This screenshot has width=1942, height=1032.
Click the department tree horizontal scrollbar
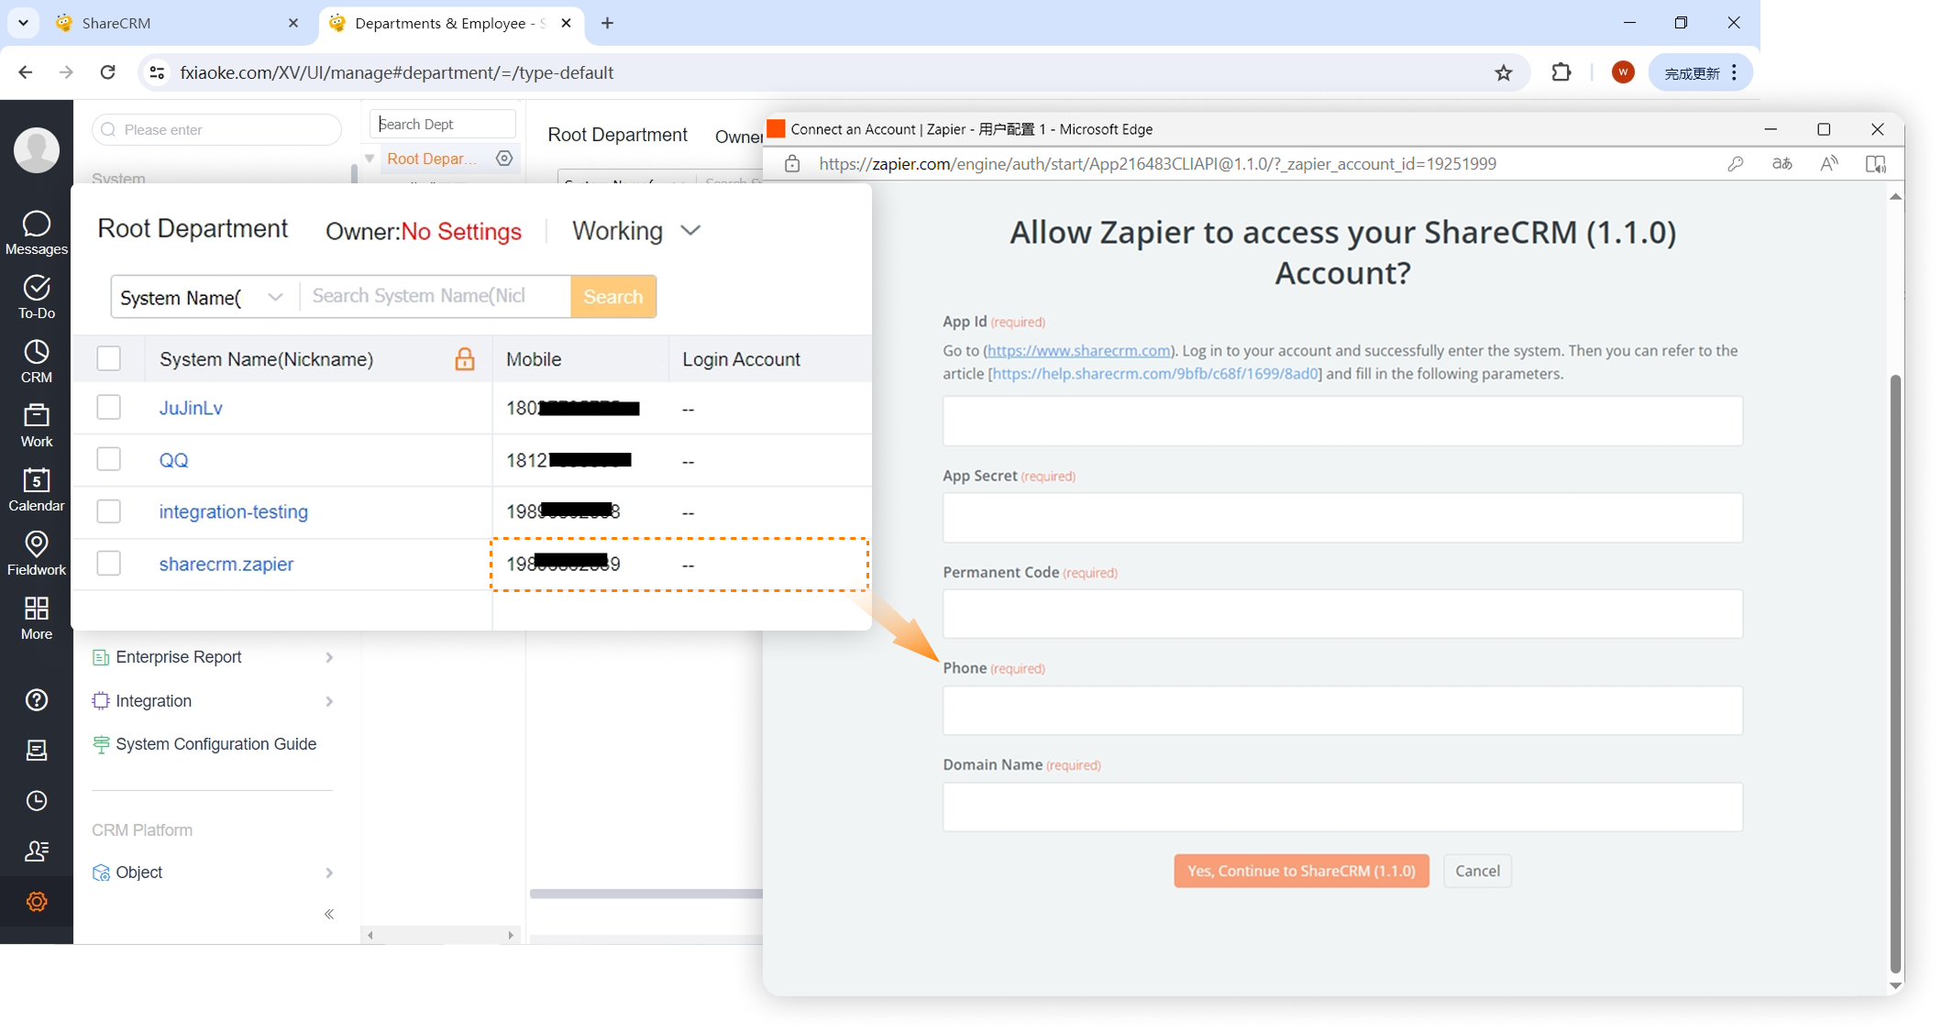(x=440, y=935)
